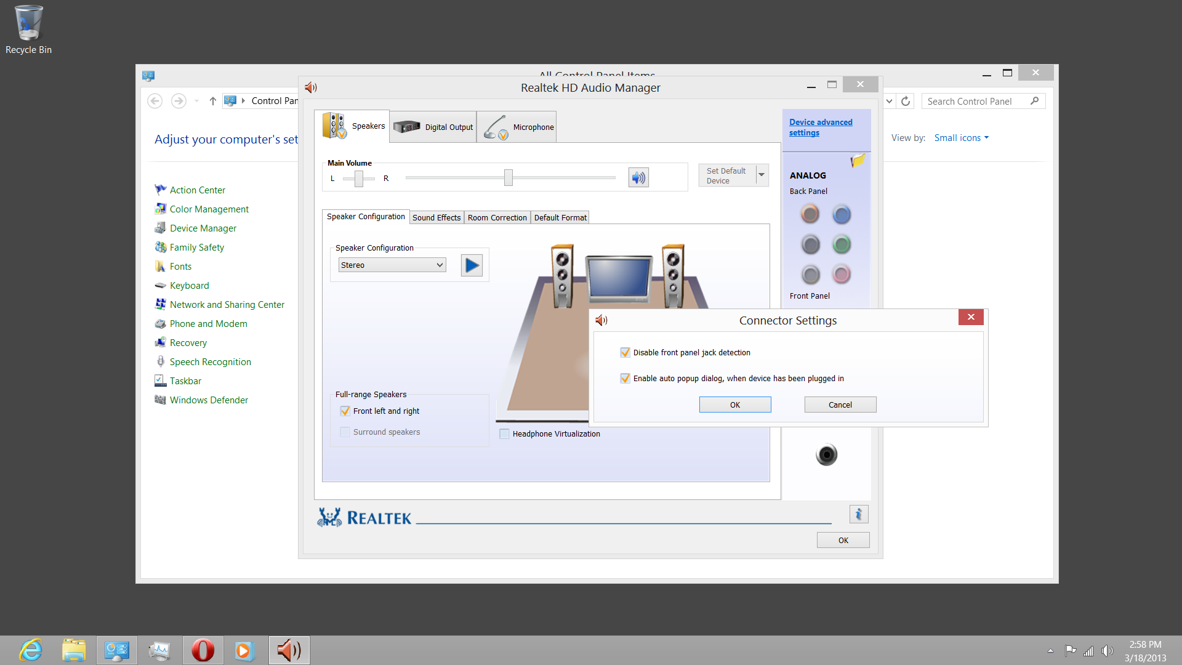Toggle Headphone Virtualization checkbox
This screenshot has height=665, width=1182.
[504, 433]
